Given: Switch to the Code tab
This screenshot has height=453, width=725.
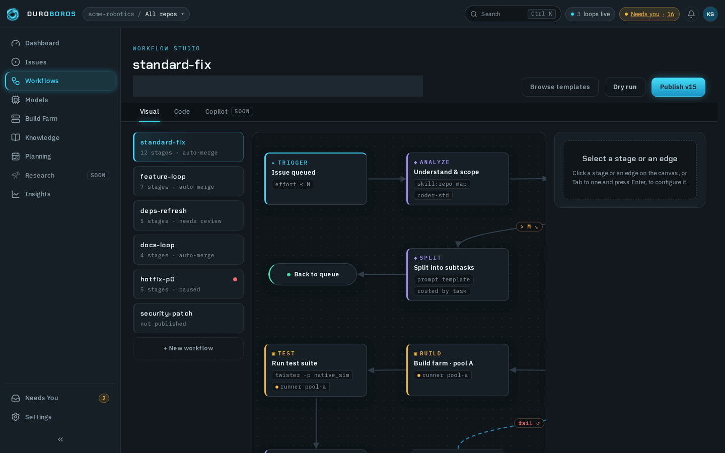Looking at the screenshot, I should pos(182,112).
